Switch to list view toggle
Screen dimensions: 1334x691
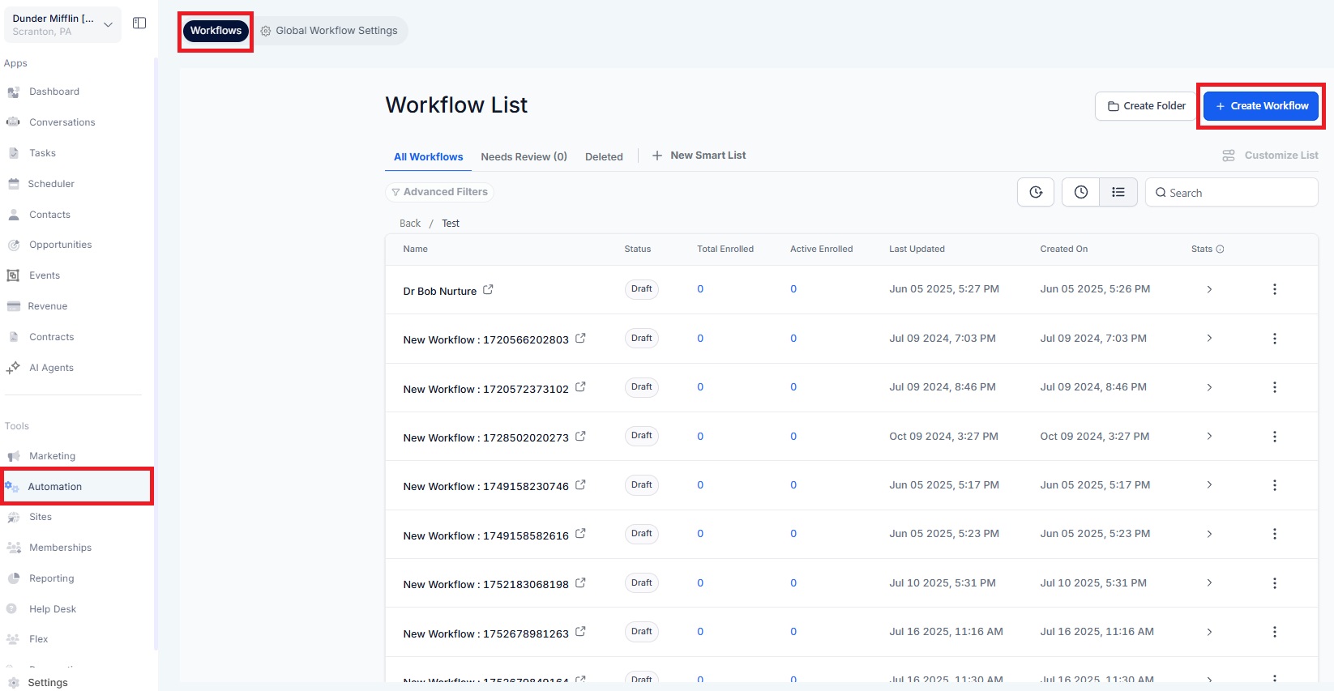pos(1118,193)
